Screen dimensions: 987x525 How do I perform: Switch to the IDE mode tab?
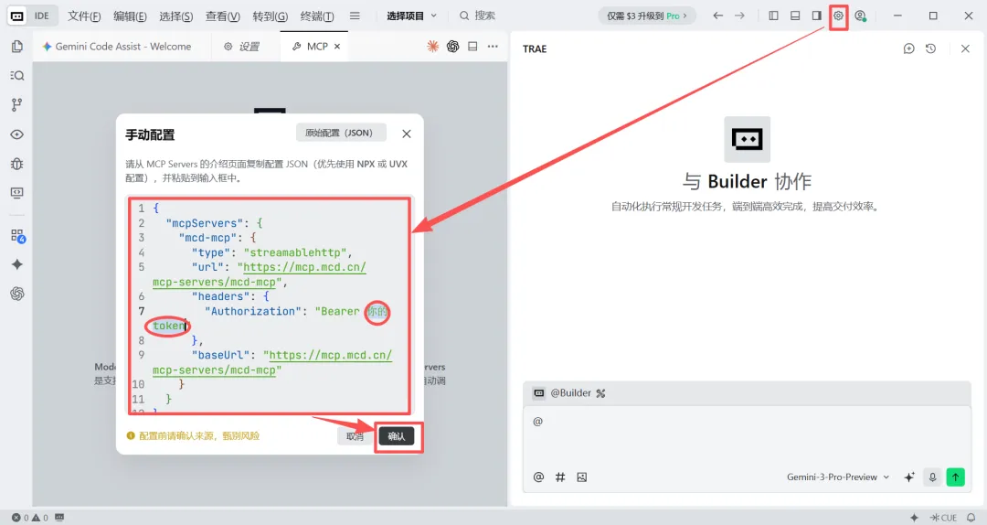pos(41,16)
